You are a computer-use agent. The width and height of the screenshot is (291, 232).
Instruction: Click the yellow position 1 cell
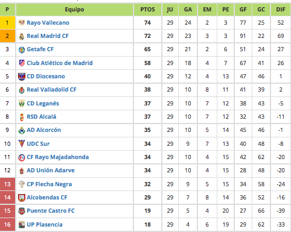click(x=7, y=22)
